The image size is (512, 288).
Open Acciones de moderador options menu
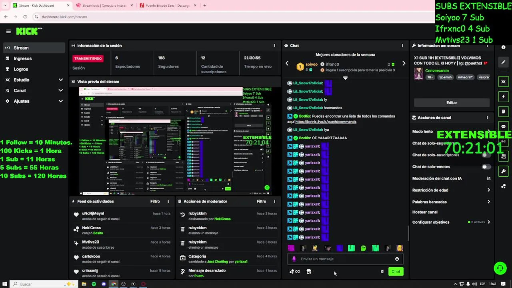coord(274,202)
